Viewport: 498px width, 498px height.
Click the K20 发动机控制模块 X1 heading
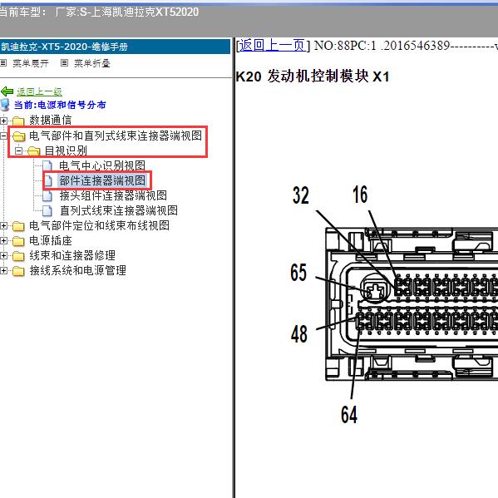(313, 76)
